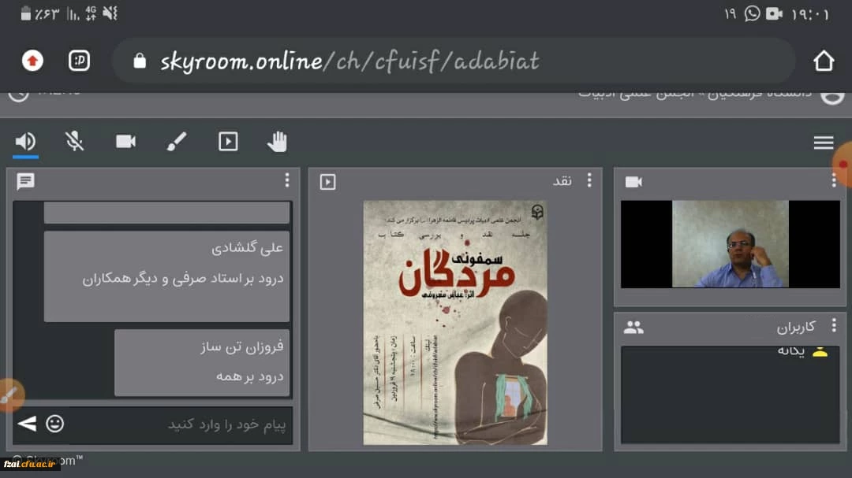Open the chat panel options menu
The image size is (852, 478).
tap(286, 181)
